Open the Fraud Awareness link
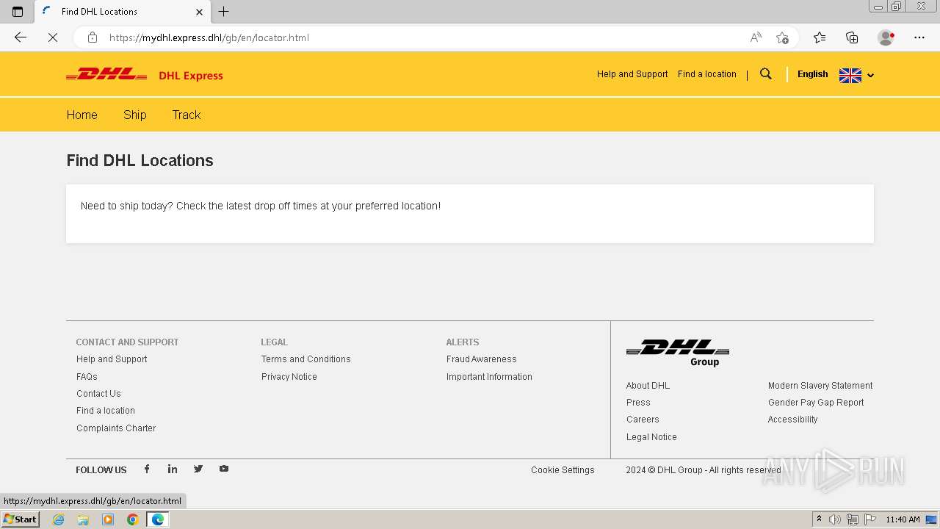 coord(482,359)
